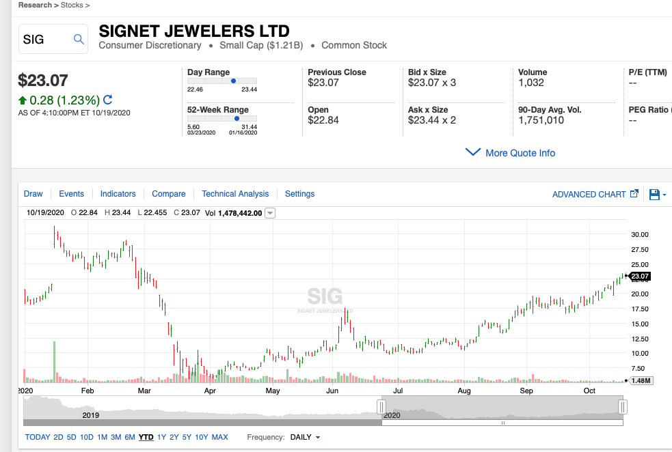Select the 2Y time range
The image size is (672, 452).
pyautogui.click(x=174, y=437)
